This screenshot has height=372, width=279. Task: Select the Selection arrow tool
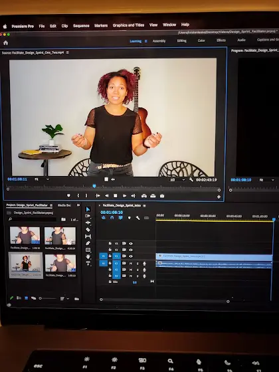88,209
